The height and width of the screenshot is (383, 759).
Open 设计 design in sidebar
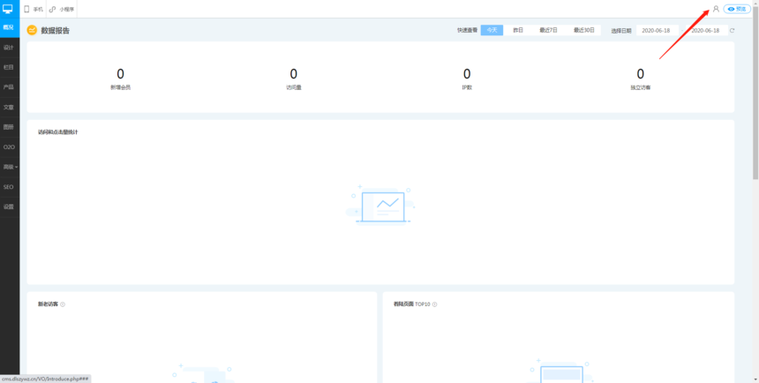click(9, 48)
